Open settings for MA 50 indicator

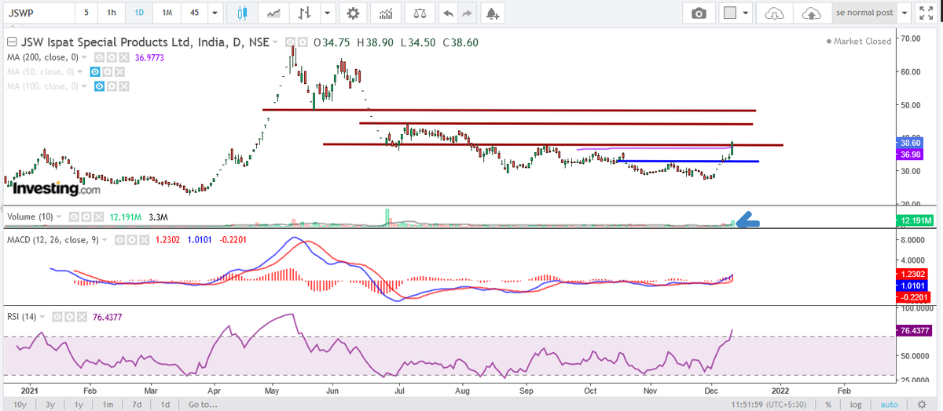107,71
